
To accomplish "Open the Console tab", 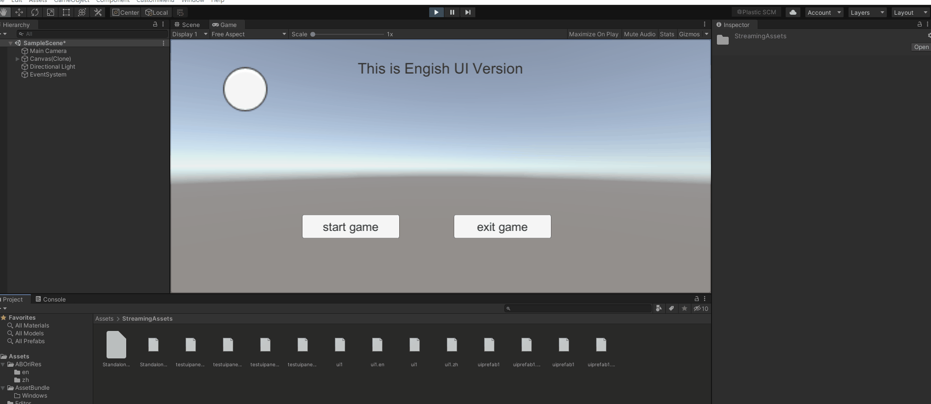I will coord(51,299).
